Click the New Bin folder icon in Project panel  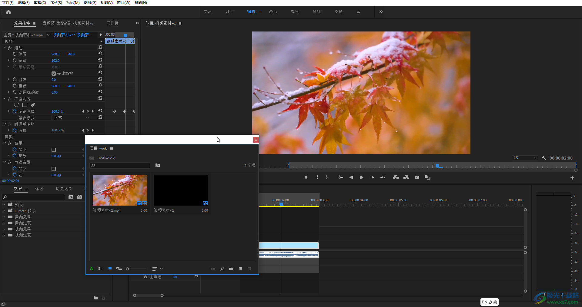coord(231,269)
